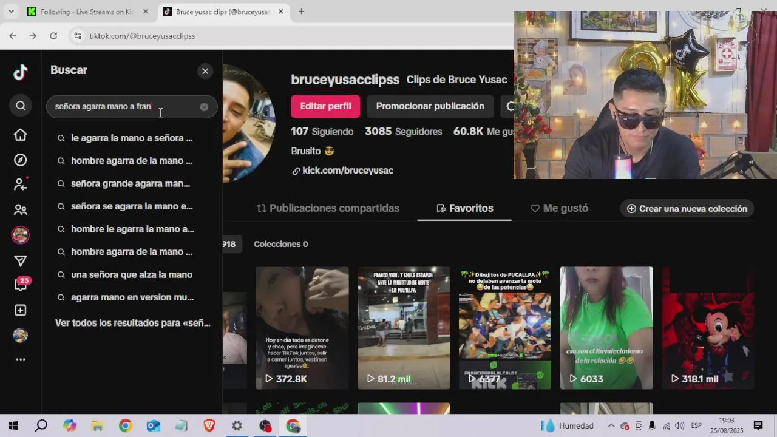Select the Bruce yusac clips browser tab
The height and width of the screenshot is (437, 777).
[x=223, y=12]
